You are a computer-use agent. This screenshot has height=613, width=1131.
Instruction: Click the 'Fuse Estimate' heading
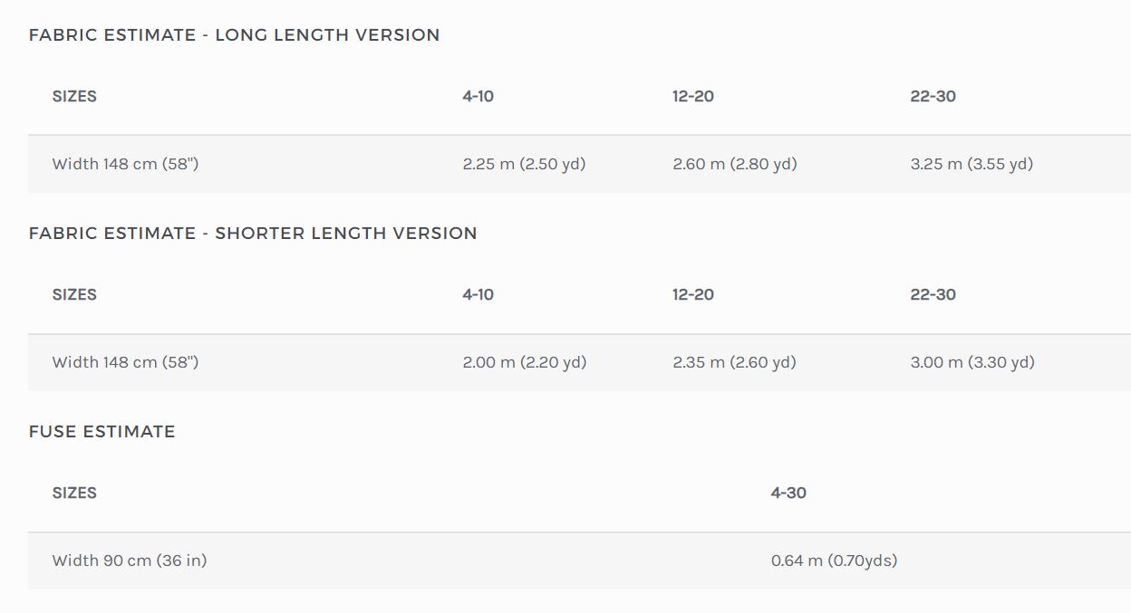pos(101,432)
